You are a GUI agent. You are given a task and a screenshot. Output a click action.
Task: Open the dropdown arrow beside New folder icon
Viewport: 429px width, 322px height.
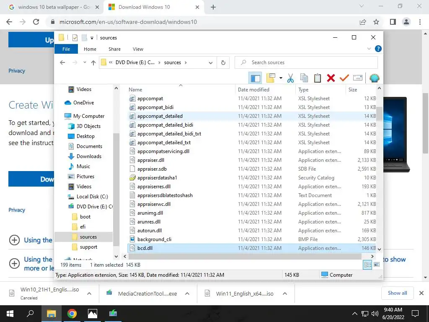(281, 78)
